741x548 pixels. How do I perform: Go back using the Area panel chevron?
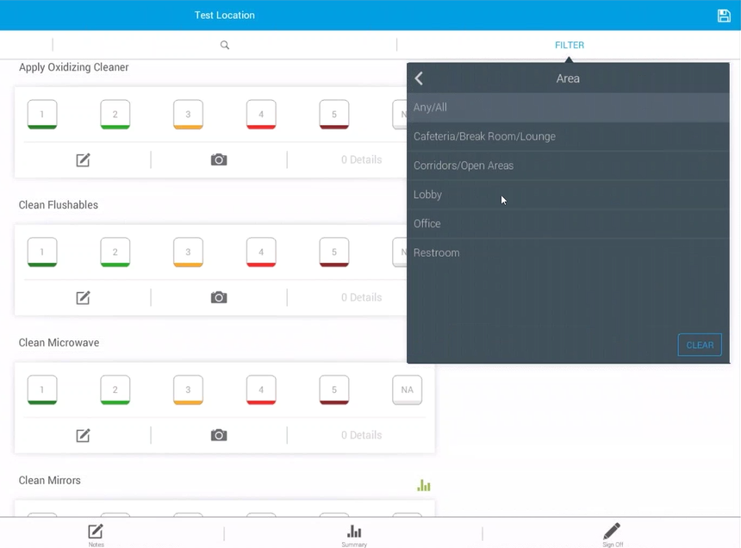point(419,78)
